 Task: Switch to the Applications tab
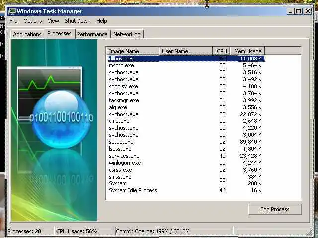pos(27,34)
